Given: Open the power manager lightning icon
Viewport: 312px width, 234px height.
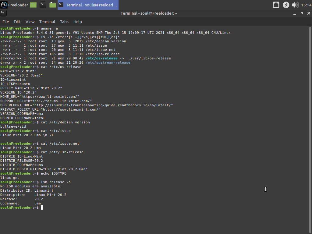Looking at the screenshot, I should [286, 5].
